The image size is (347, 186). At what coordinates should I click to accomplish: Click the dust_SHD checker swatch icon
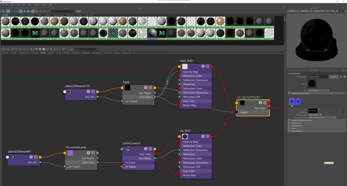pos(185,66)
